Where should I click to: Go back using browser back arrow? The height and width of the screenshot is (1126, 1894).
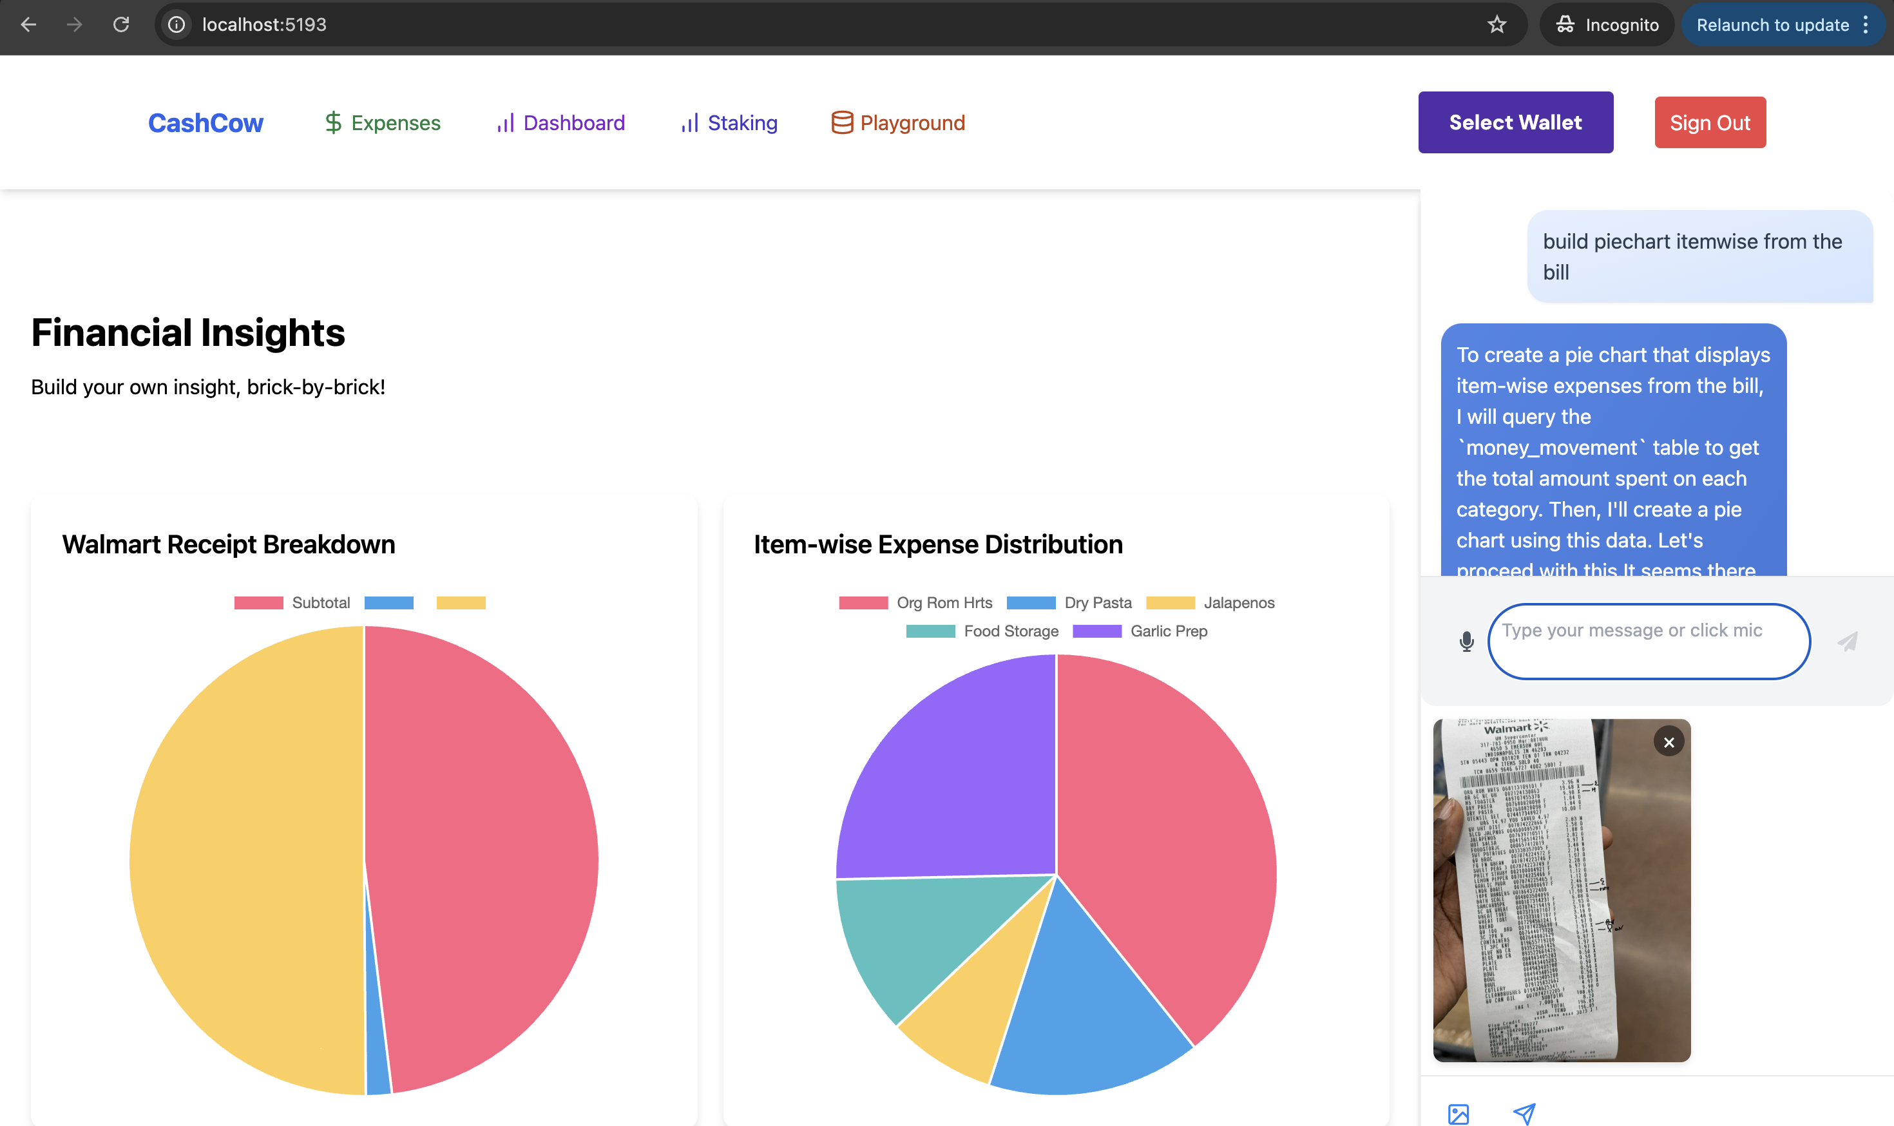coord(28,24)
